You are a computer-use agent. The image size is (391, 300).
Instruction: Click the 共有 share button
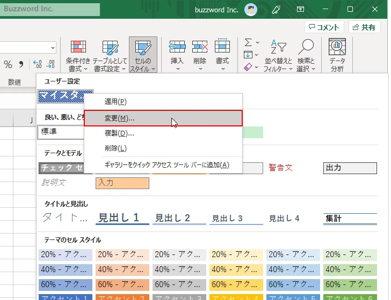[364, 27]
